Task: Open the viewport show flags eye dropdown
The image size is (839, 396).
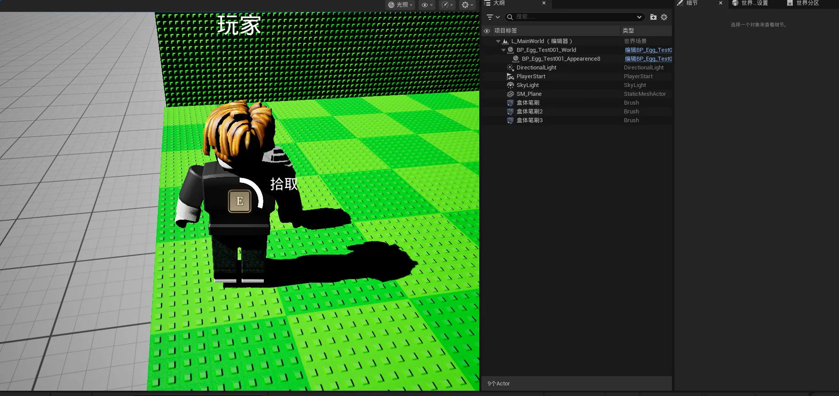Action: click(x=427, y=5)
